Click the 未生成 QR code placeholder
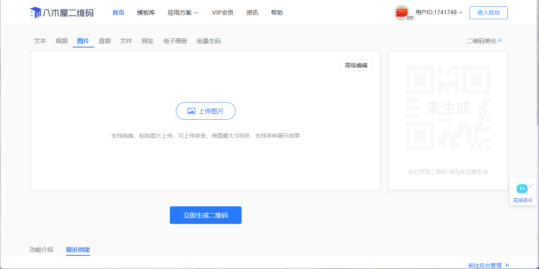The height and width of the screenshot is (269, 539). click(448, 108)
